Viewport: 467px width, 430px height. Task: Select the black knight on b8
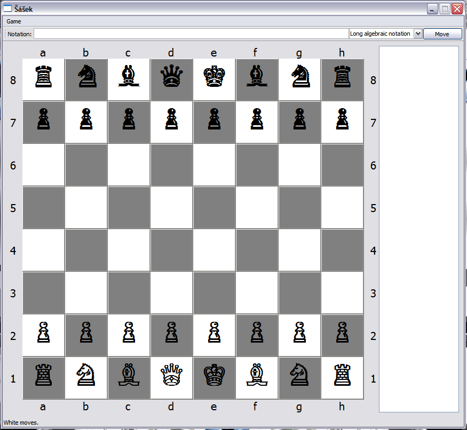tap(87, 76)
